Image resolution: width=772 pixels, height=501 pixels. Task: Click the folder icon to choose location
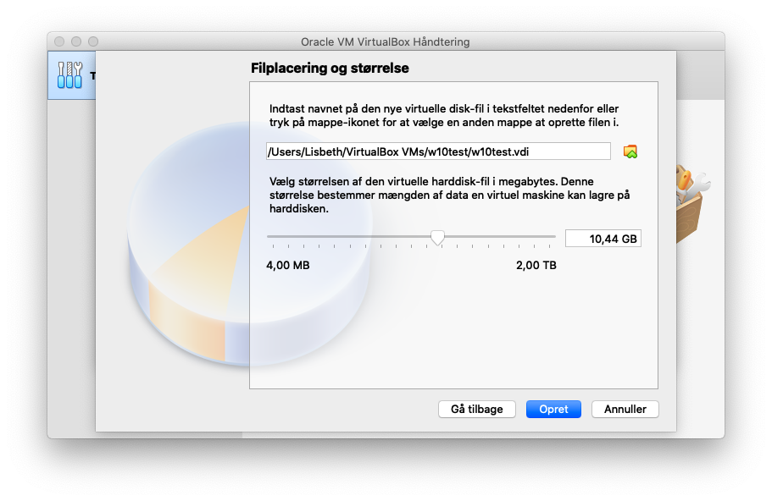[x=630, y=152]
